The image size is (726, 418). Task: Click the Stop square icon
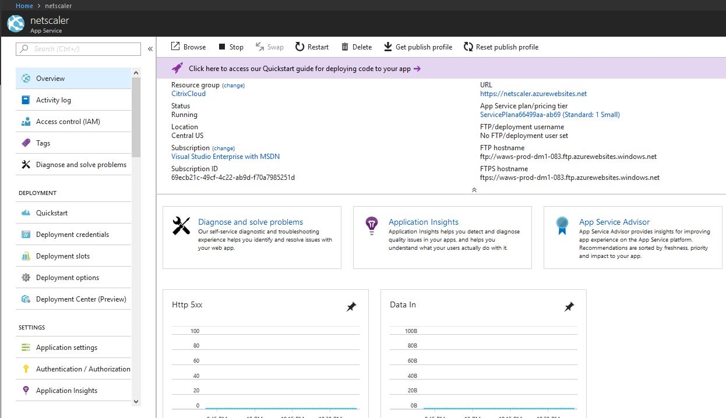pyautogui.click(x=222, y=47)
